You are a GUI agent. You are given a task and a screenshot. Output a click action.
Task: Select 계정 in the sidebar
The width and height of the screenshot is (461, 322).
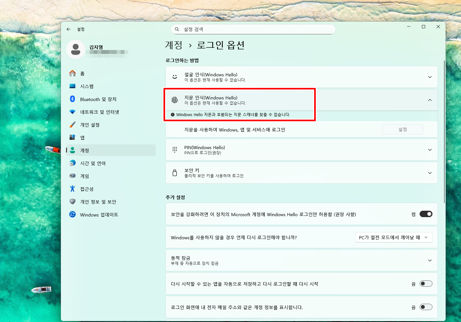point(111,150)
